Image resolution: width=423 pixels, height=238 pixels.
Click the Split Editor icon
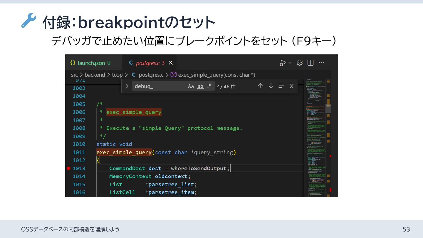310,63
